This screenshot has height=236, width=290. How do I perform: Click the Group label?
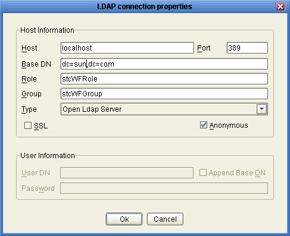pyautogui.click(x=32, y=94)
